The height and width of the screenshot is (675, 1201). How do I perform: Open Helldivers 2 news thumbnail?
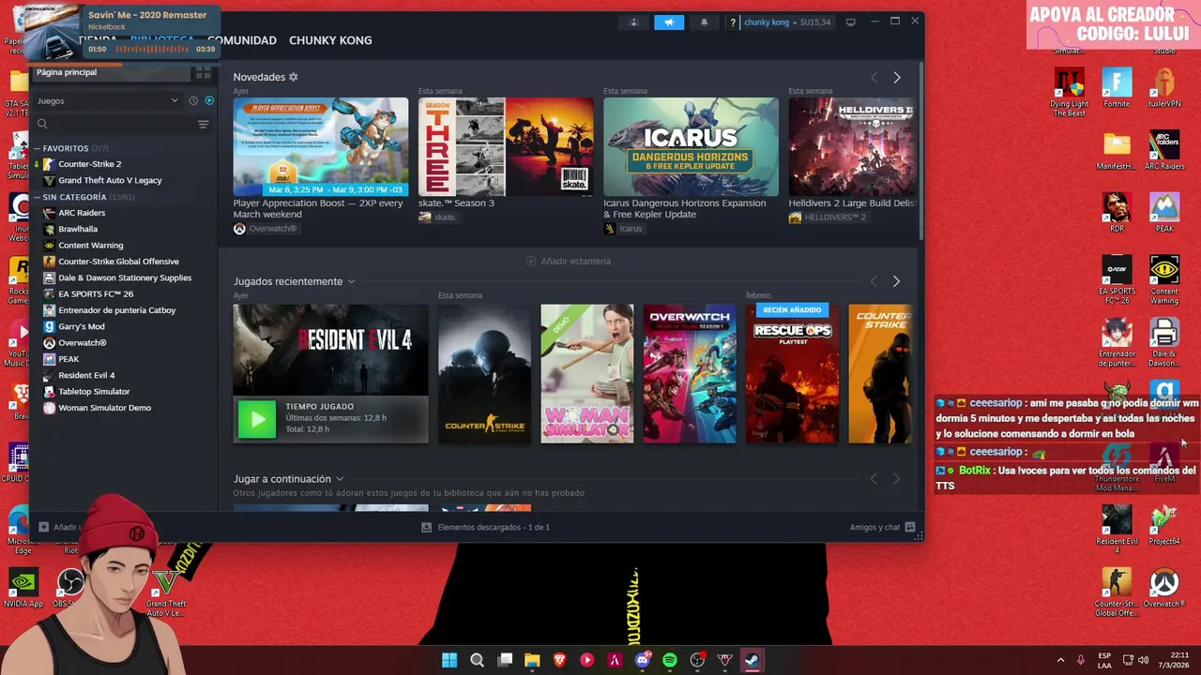coord(852,146)
